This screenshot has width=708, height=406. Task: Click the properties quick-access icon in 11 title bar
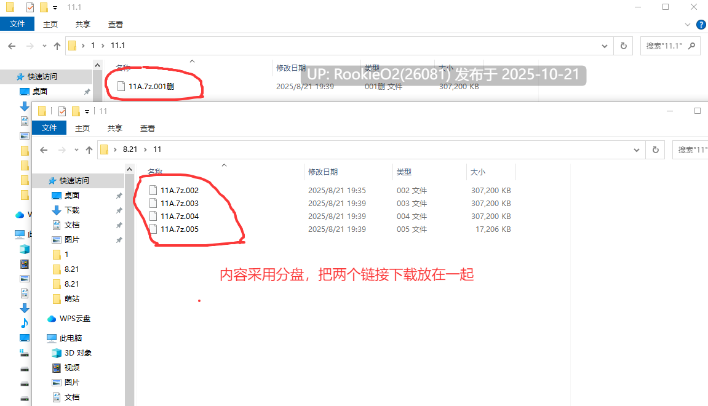[62, 111]
